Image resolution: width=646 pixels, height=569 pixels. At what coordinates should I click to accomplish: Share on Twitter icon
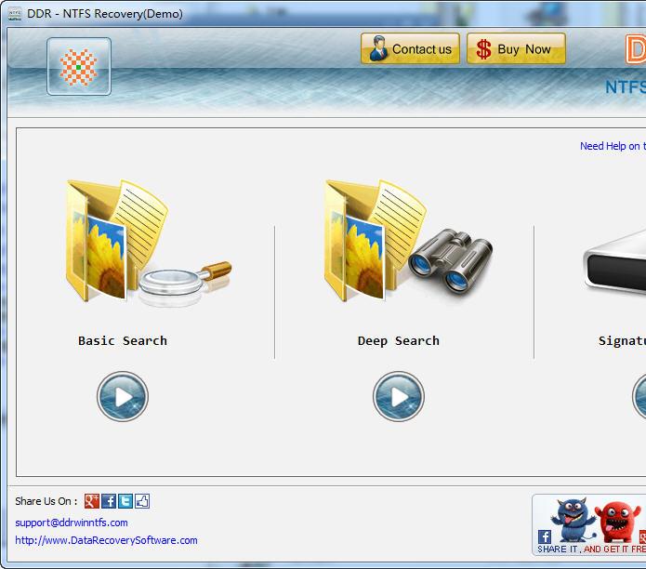click(x=125, y=501)
